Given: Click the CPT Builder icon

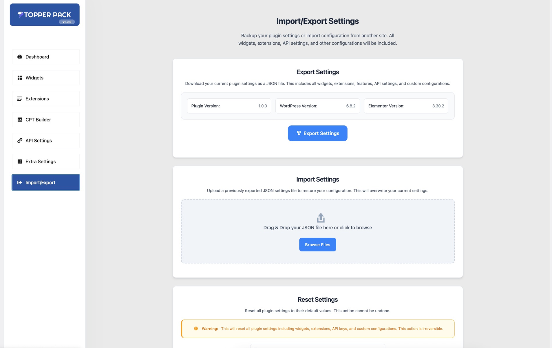Looking at the screenshot, I should click(x=20, y=120).
